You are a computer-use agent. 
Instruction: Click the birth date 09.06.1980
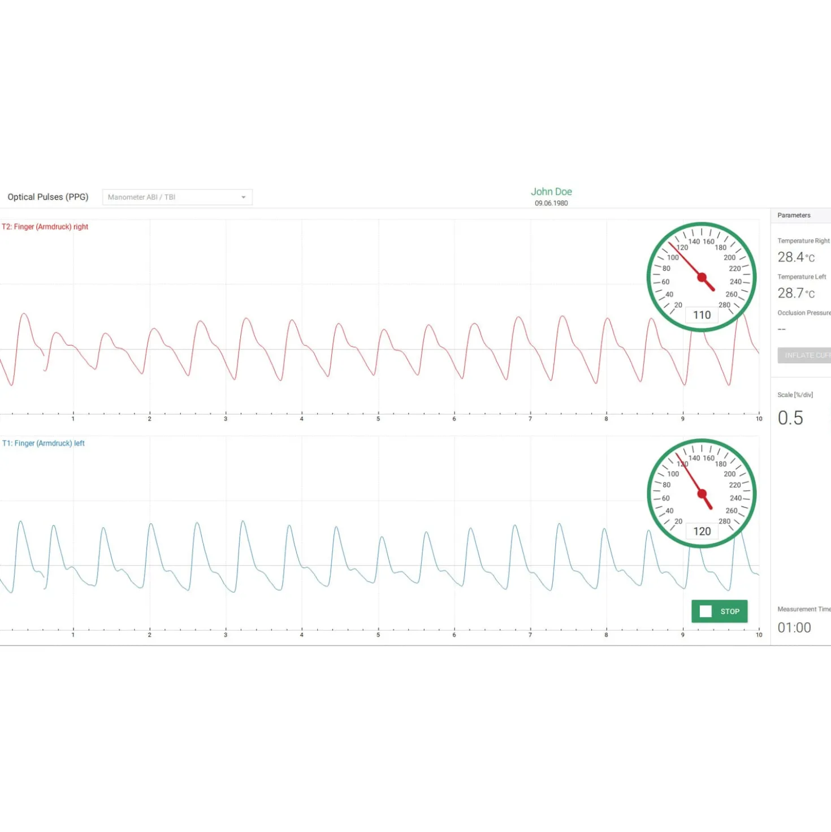tap(551, 203)
